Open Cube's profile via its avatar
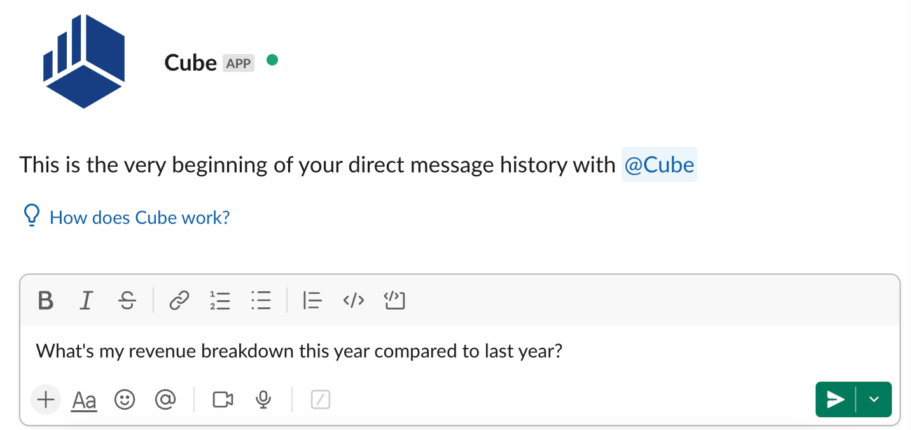Viewport: 911px width, 430px height. (83, 62)
